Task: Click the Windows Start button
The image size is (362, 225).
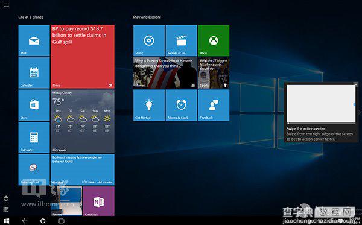Action: click(7, 221)
